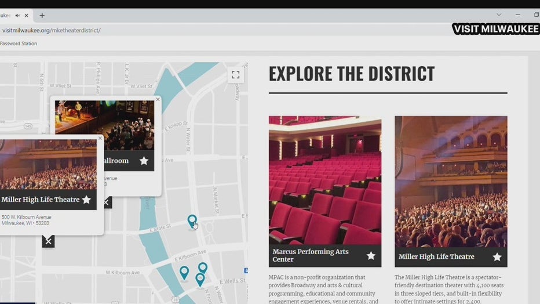The height and width of the screenshot is (304, 540).
Task: Click the Ballroom popup stage photo
Action: click(x=104, y=125)
